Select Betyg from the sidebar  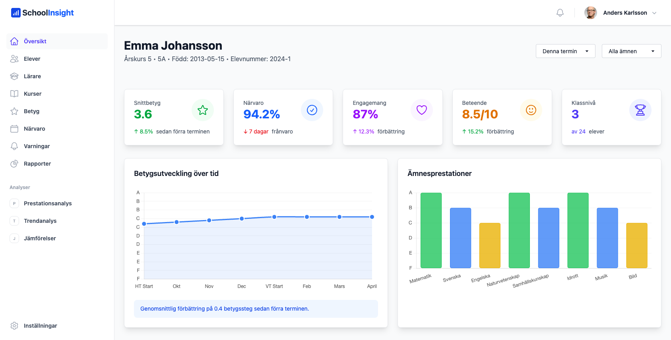(31, 111)
